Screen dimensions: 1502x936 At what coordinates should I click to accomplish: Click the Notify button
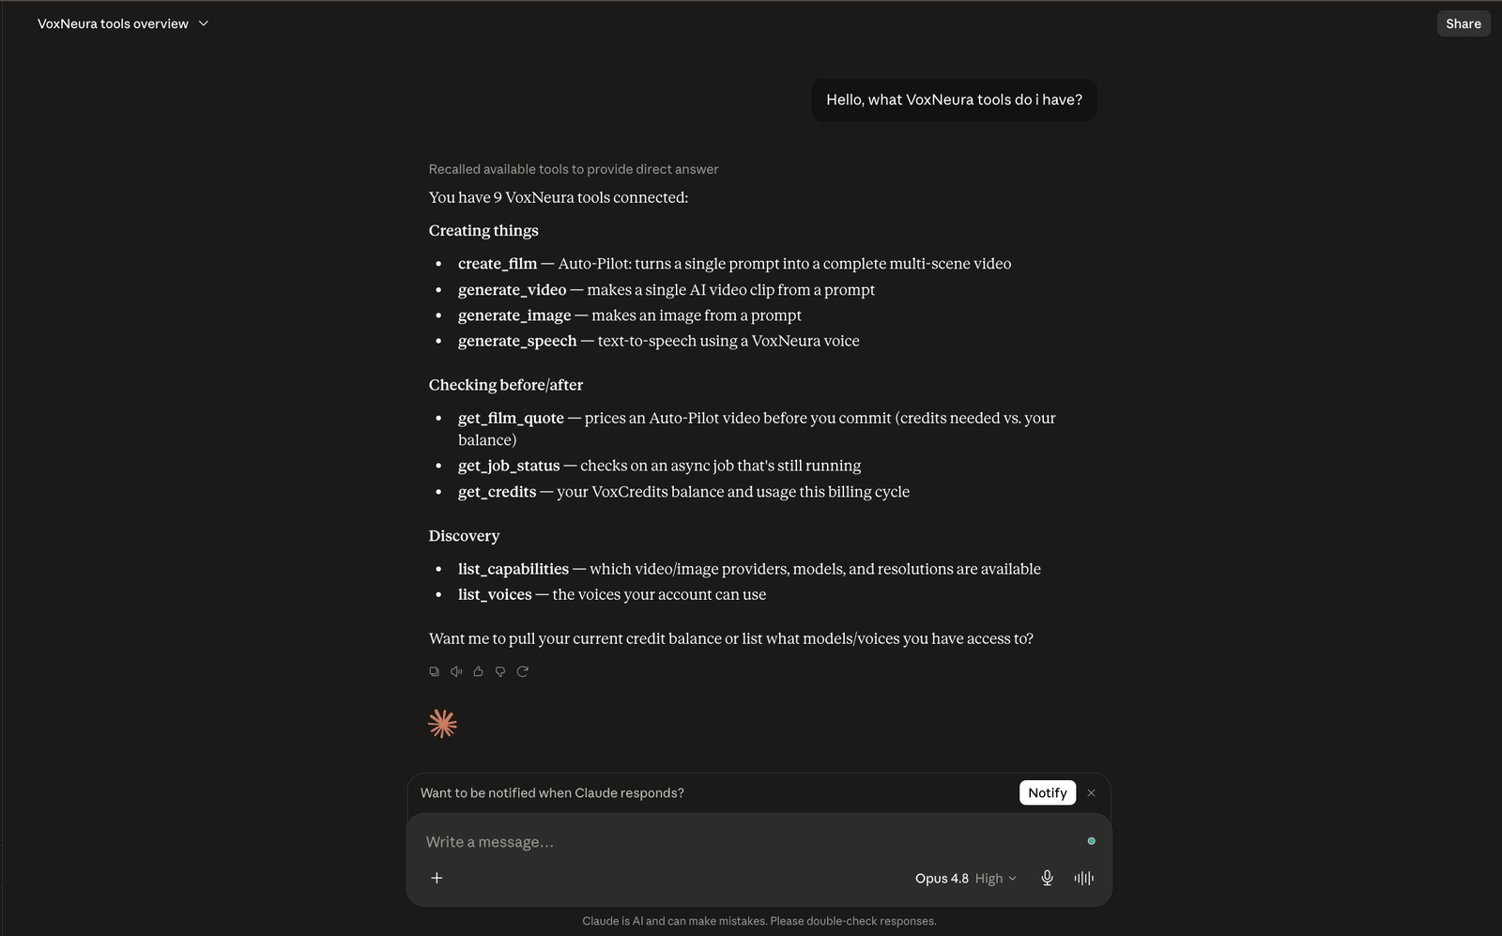pyautogui.click(x=1048, y=792)
